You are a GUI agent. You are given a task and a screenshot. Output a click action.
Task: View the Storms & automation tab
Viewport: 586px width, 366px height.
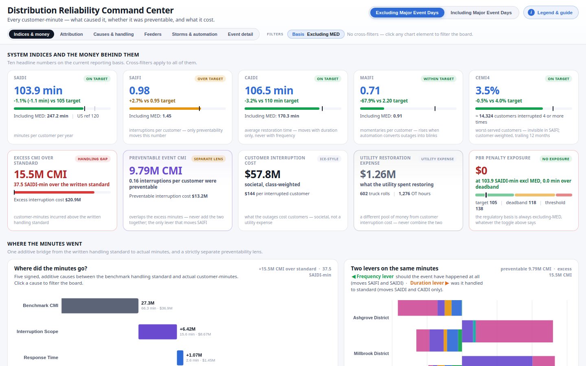(195, 34)
